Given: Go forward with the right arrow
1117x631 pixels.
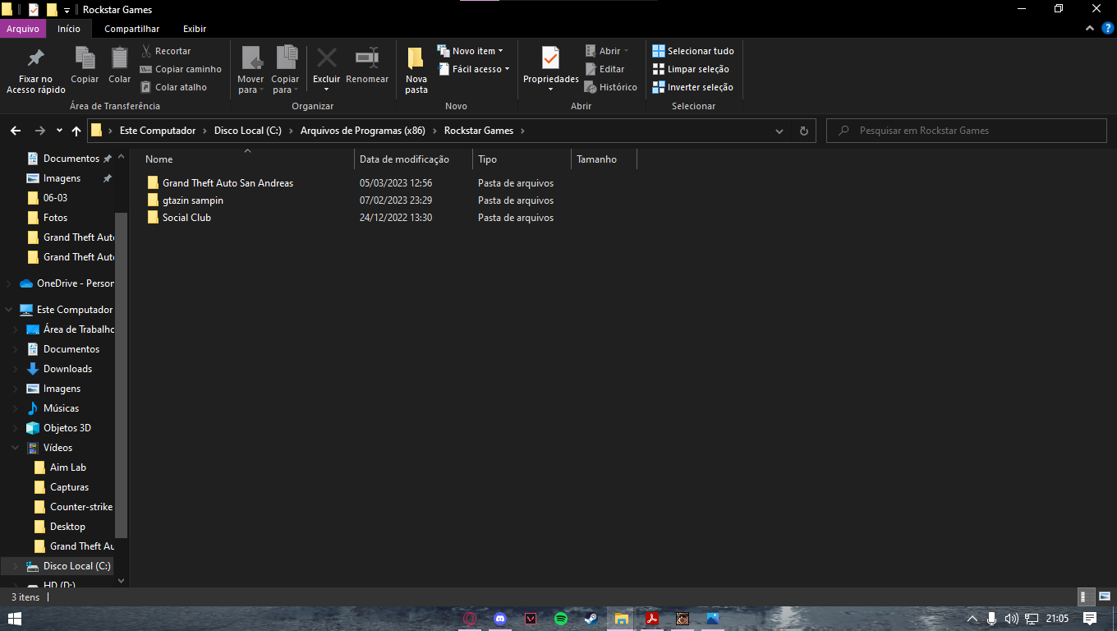Looking at the screenshot, I should (39, 131).
